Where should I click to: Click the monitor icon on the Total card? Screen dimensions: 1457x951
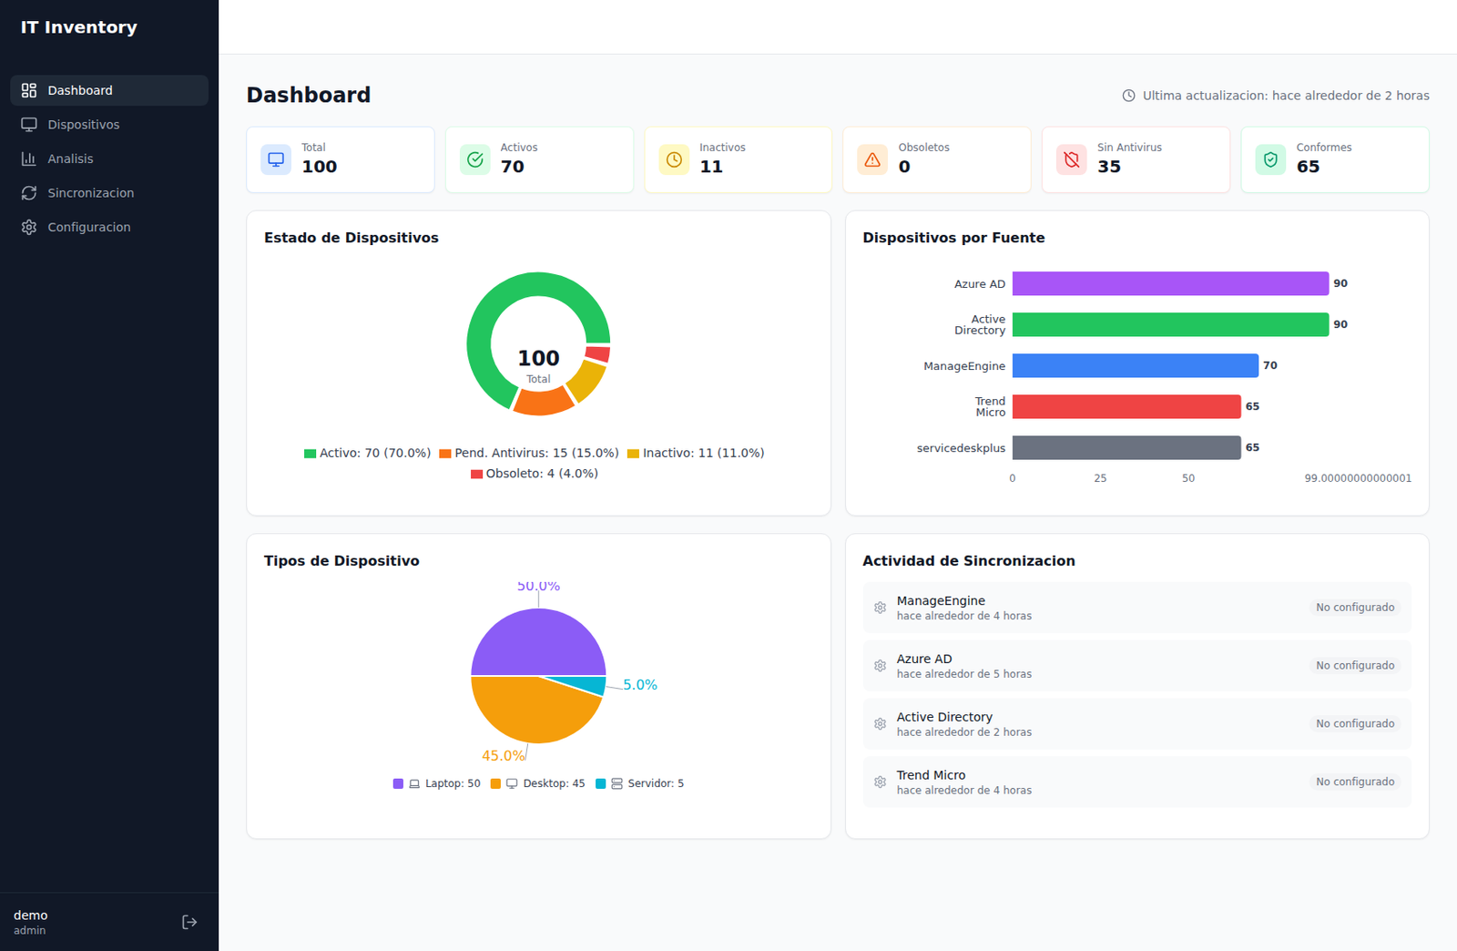coord(276,159)
